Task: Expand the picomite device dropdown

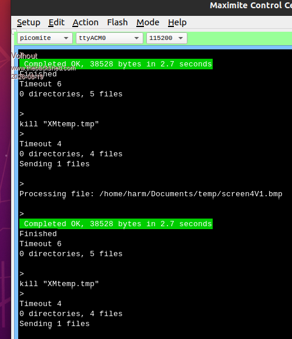Action: pyautogui.click(x=45, y=38)
